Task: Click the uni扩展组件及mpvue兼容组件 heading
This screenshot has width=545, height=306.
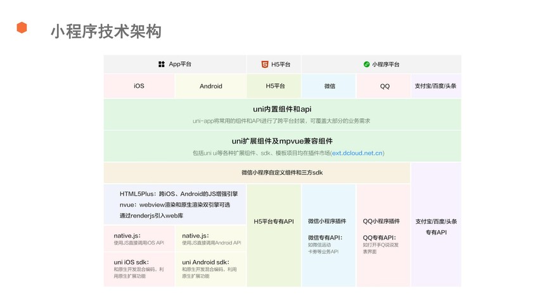Action: click(282, 141)
